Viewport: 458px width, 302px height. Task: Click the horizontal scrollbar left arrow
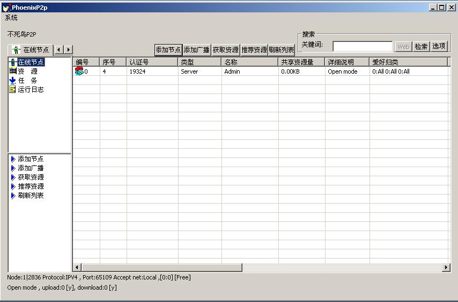77,267
